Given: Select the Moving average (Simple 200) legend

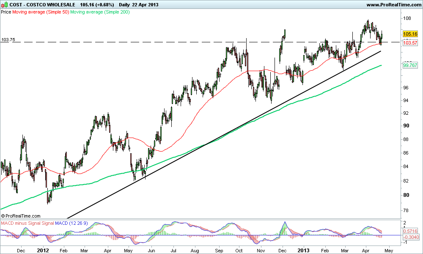Looking at the screenshot, I should 100,12.
